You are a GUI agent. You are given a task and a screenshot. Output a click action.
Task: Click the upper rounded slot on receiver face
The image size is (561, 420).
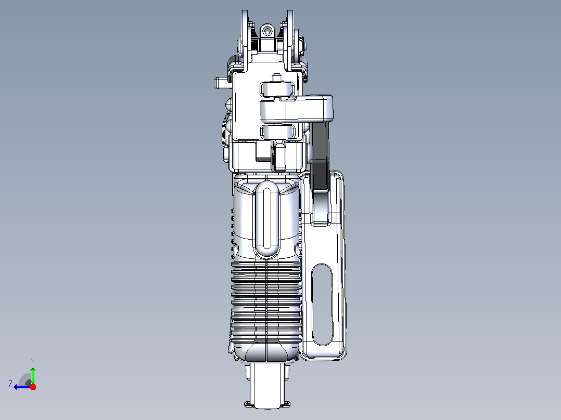coord(277,89)
